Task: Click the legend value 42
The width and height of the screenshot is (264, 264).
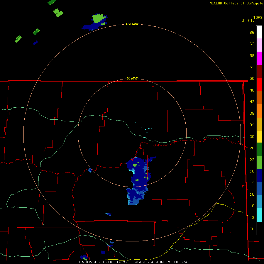Action: point(252,102)
